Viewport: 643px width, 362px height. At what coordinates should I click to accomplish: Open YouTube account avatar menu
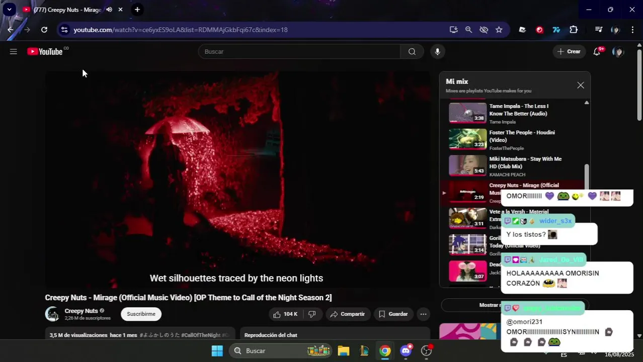click(618, 51)
